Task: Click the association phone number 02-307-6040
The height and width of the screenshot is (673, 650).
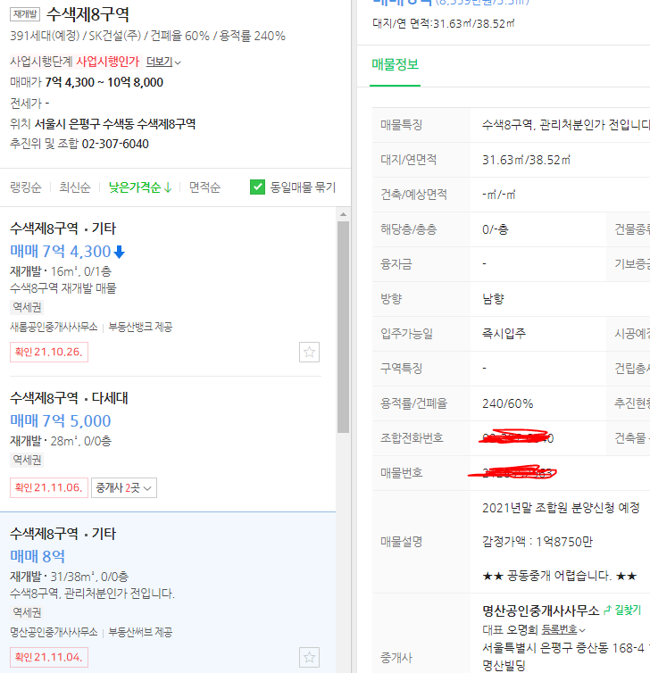Action: pyautogui.click(x=115, y=144)
